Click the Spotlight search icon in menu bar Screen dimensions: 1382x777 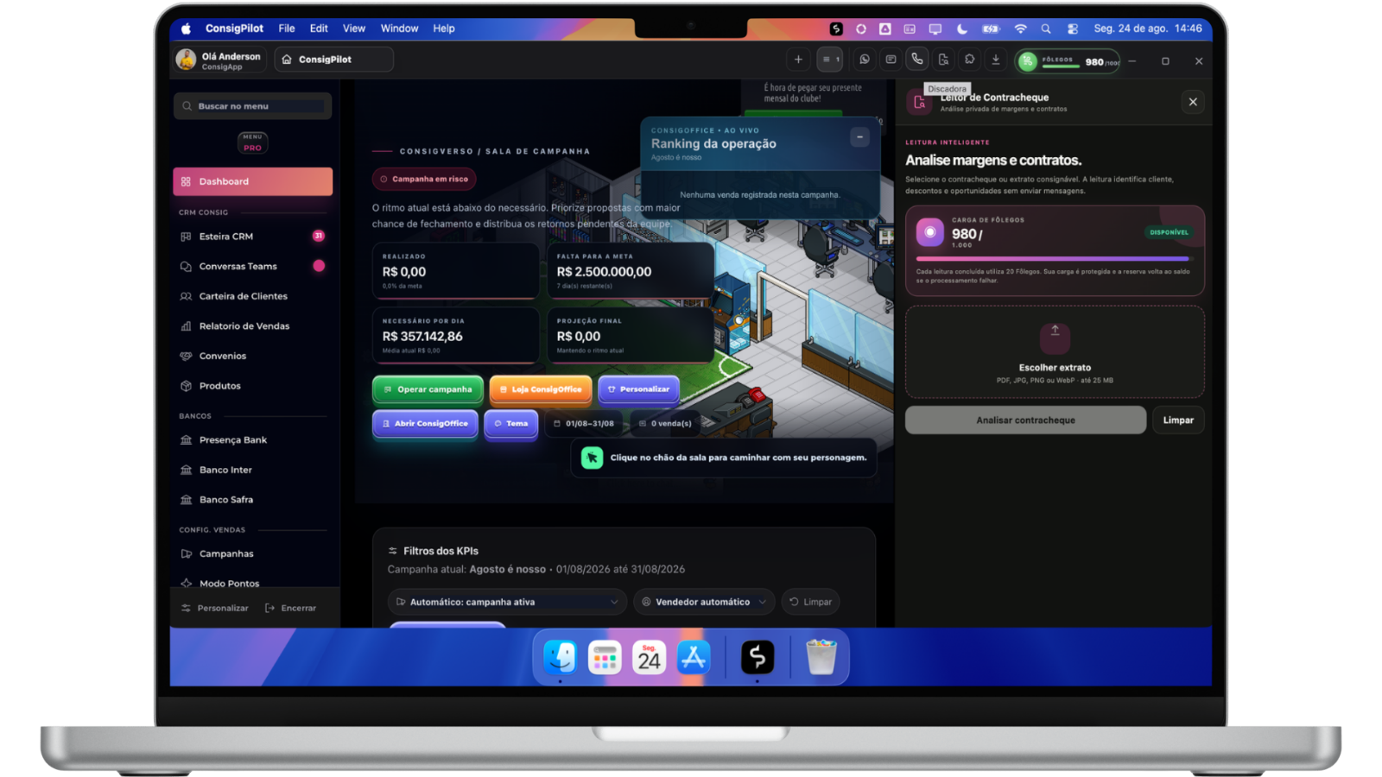click(1046, 28)
